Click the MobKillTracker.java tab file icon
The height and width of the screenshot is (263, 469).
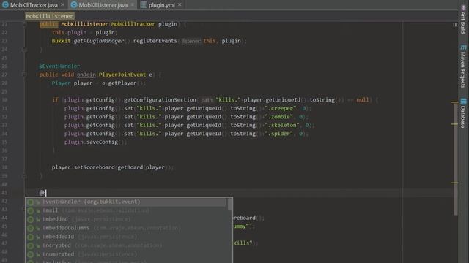click(5, 5)
